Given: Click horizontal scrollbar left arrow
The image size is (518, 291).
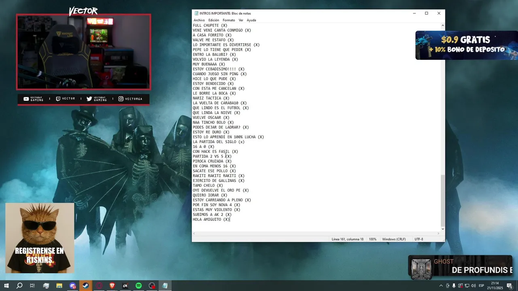Looking at the screenshot, I should (x=194, y=234).
